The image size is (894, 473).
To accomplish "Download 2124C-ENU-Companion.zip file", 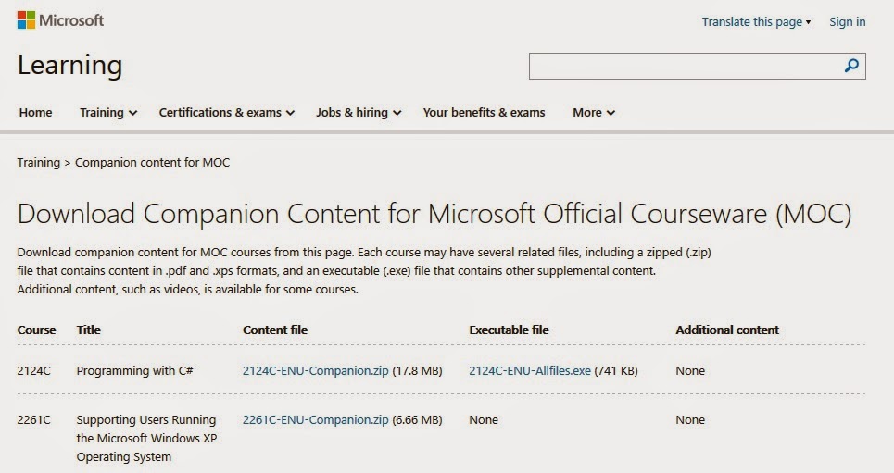I will [x=315, y=370].
